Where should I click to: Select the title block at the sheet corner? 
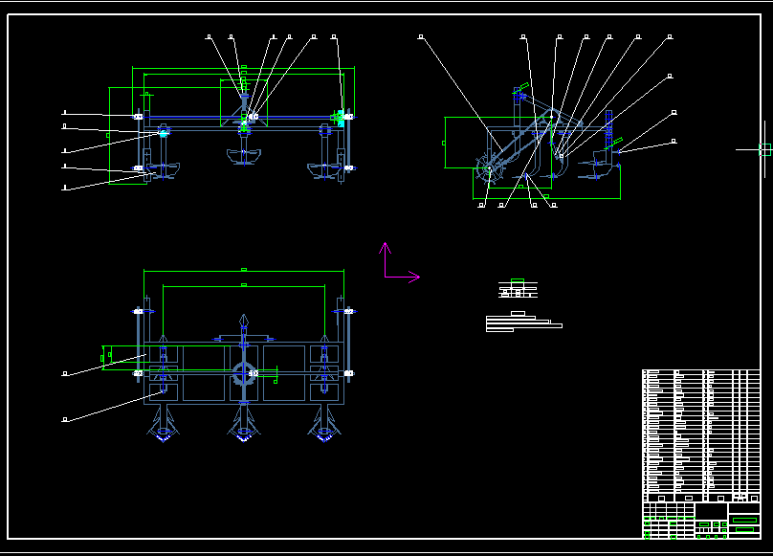[701, 521]
